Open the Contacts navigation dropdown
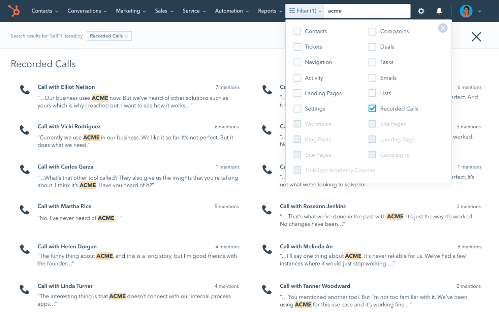 coord(41,11)
